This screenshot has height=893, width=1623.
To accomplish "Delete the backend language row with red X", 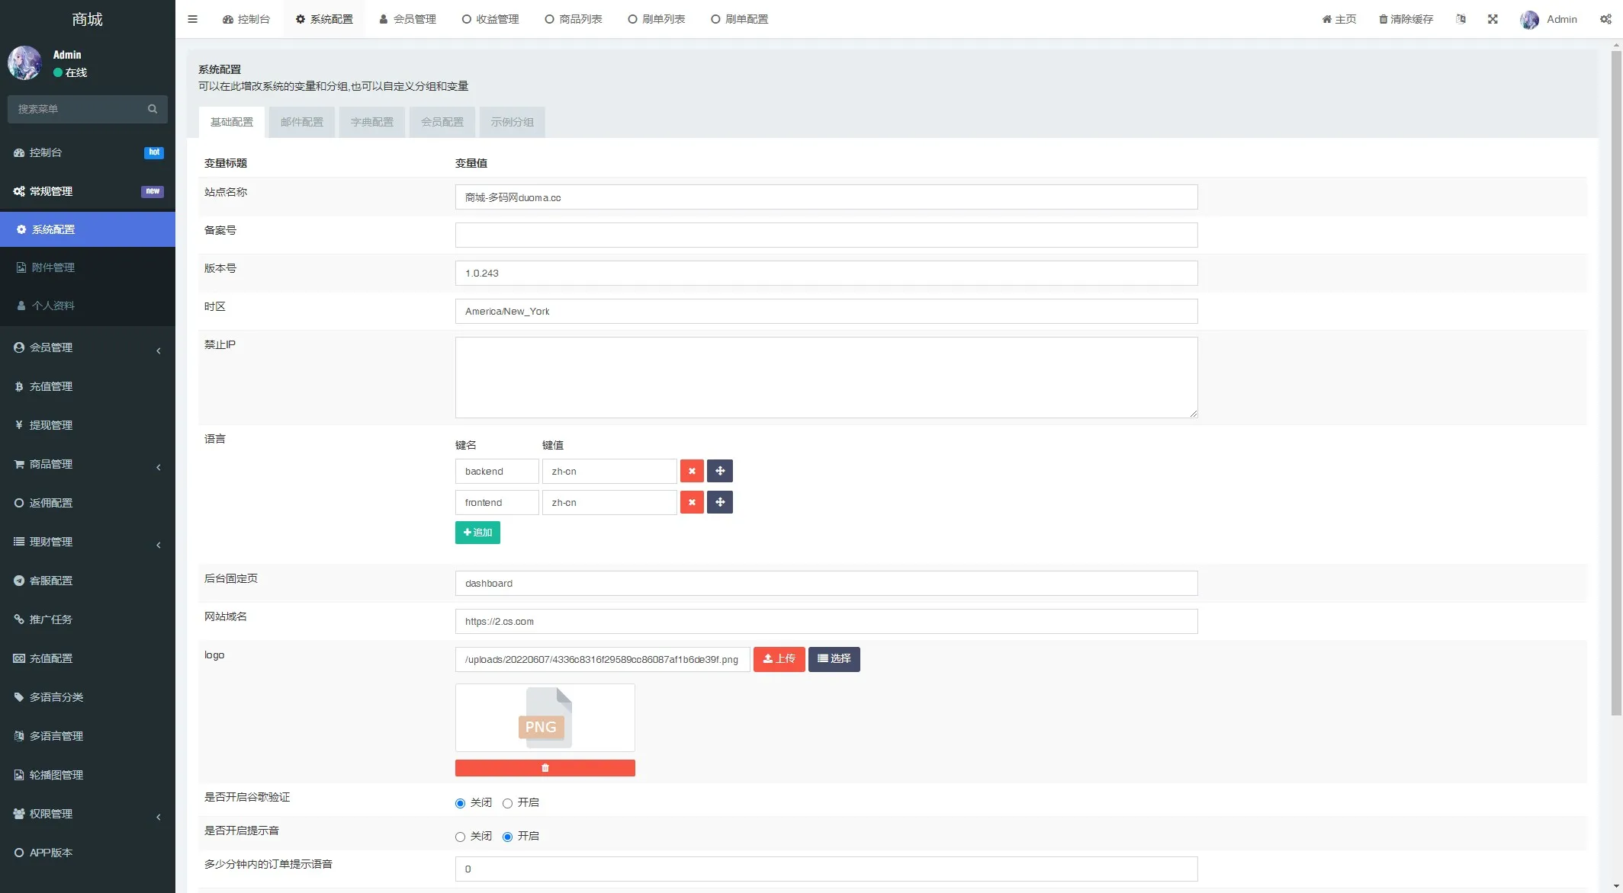I will point(692,471).
